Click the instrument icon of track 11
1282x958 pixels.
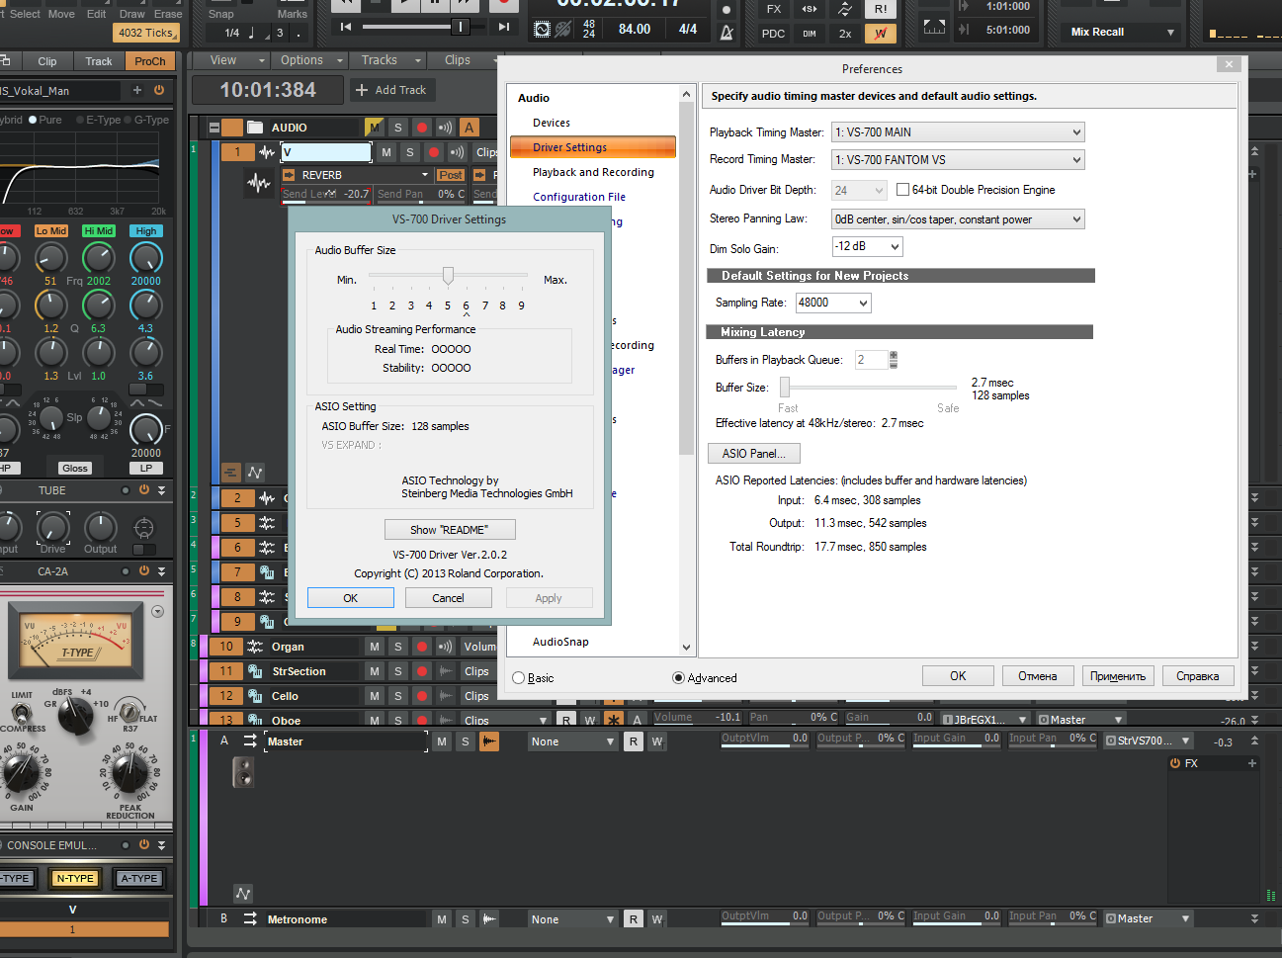pos(255,671)
